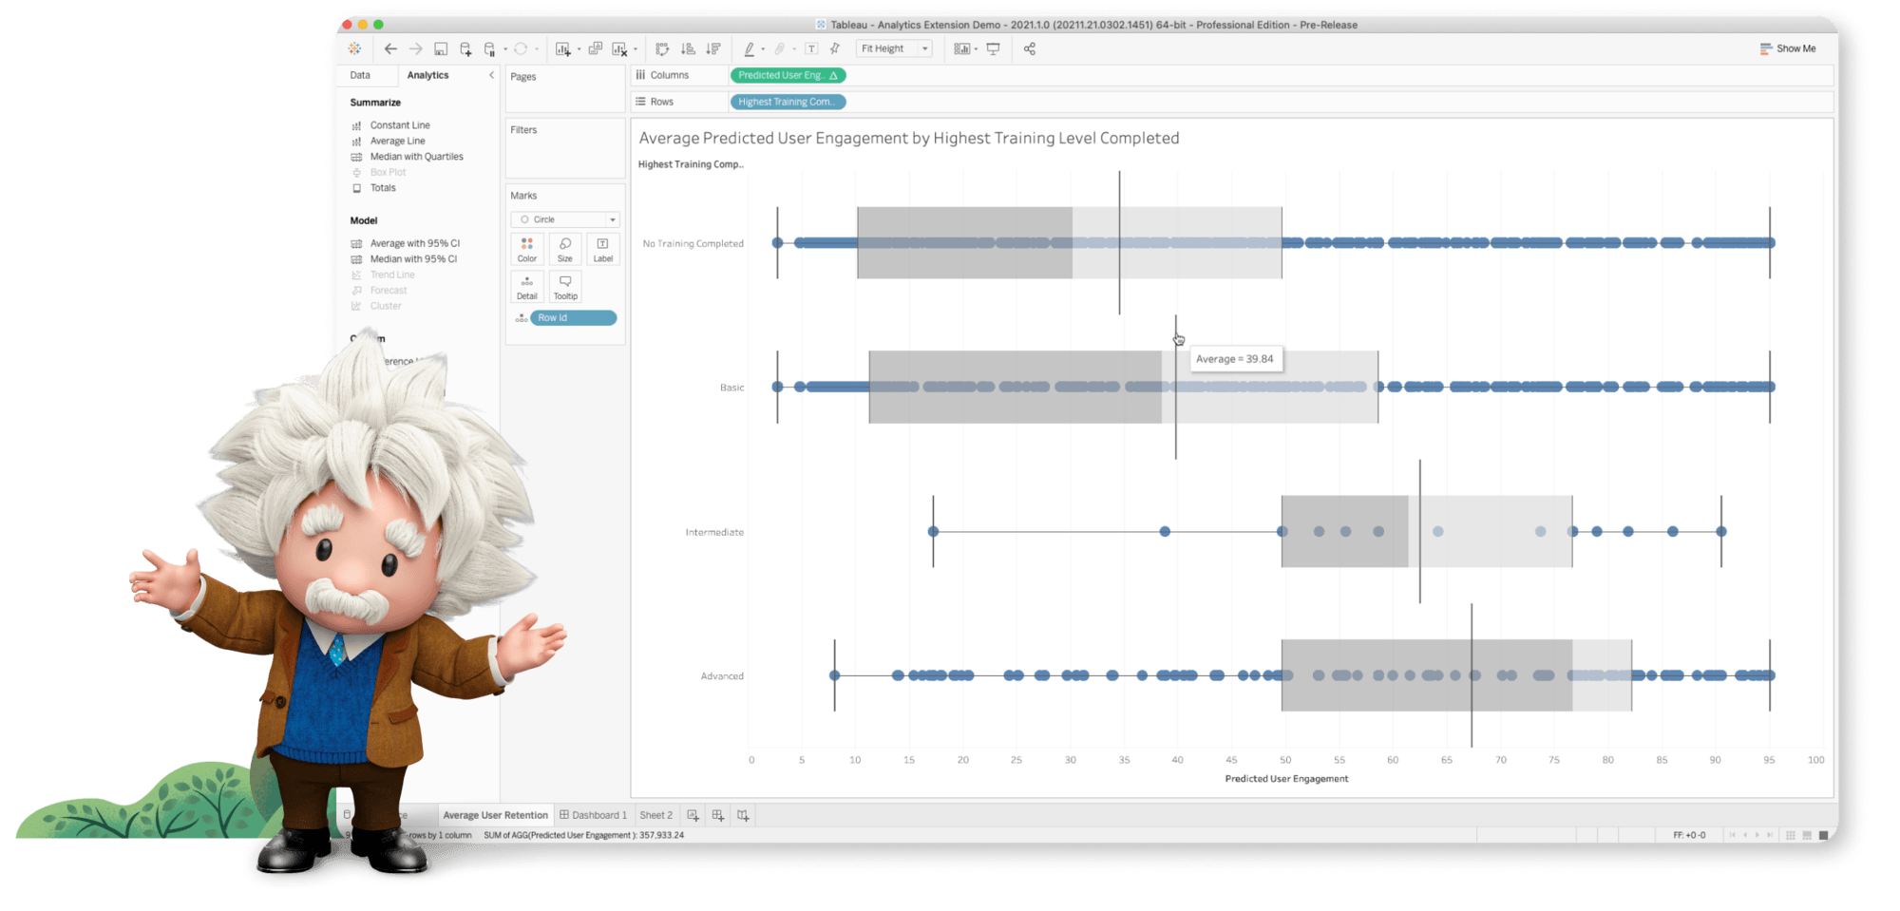Open the Size card in Marks
This screenshot has height=911, width=1900.
click(x=565, y=250)
